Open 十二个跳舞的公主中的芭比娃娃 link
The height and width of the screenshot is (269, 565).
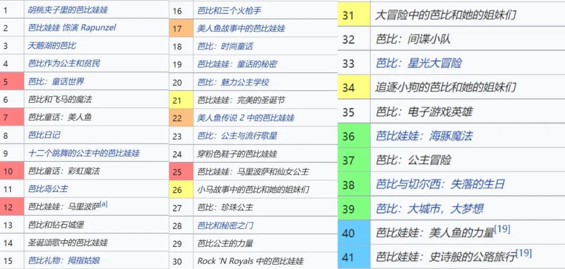(84, 153)
